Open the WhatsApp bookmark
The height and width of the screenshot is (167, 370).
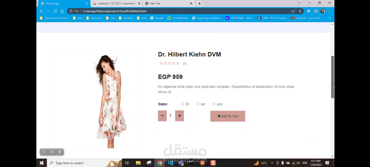(178, 18)
